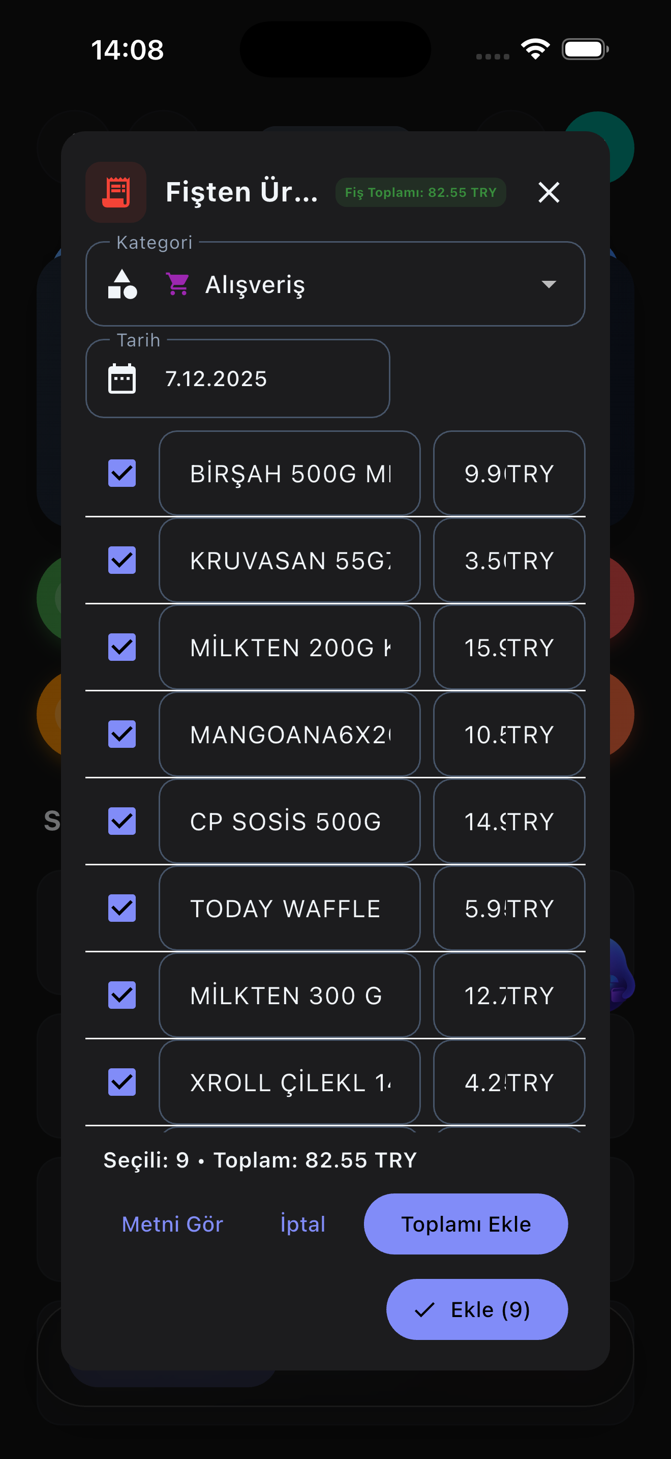Tap the category shapes icon

coord(122,284)
